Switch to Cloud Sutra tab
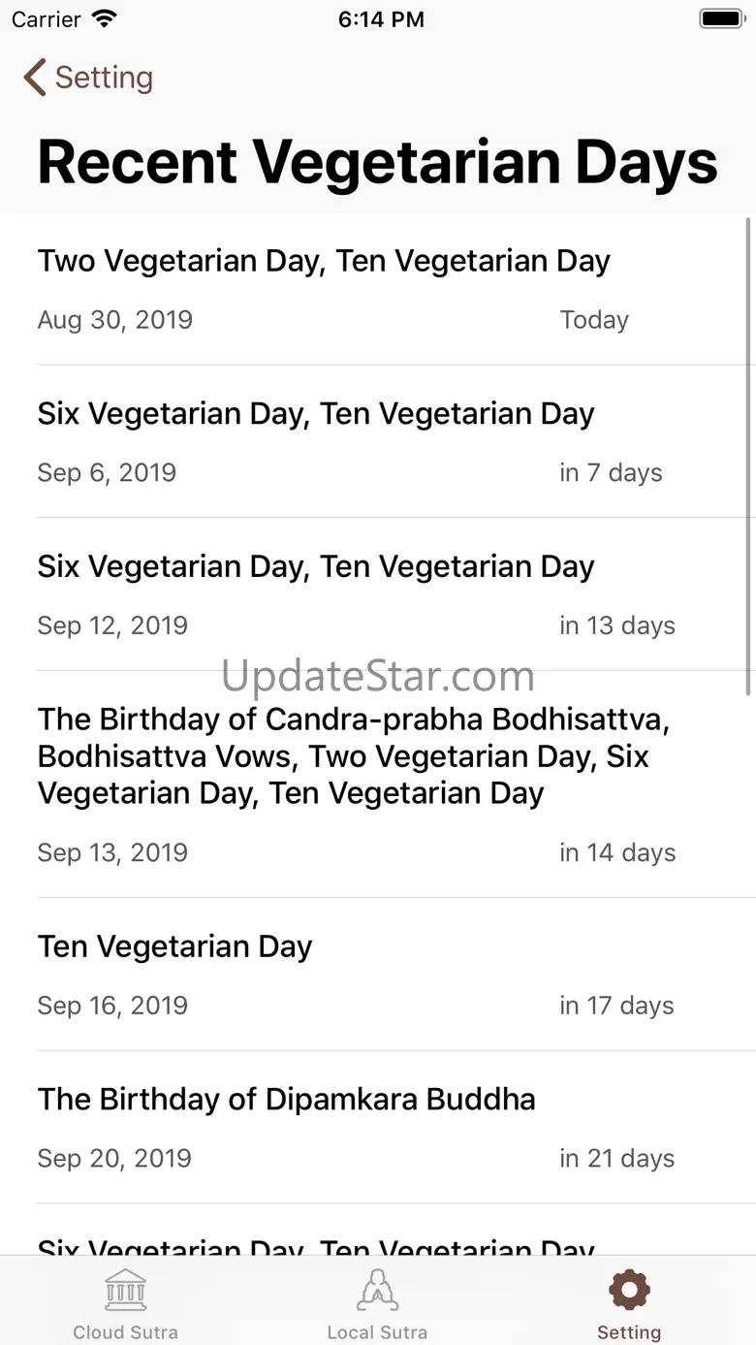 (126, 1302)
